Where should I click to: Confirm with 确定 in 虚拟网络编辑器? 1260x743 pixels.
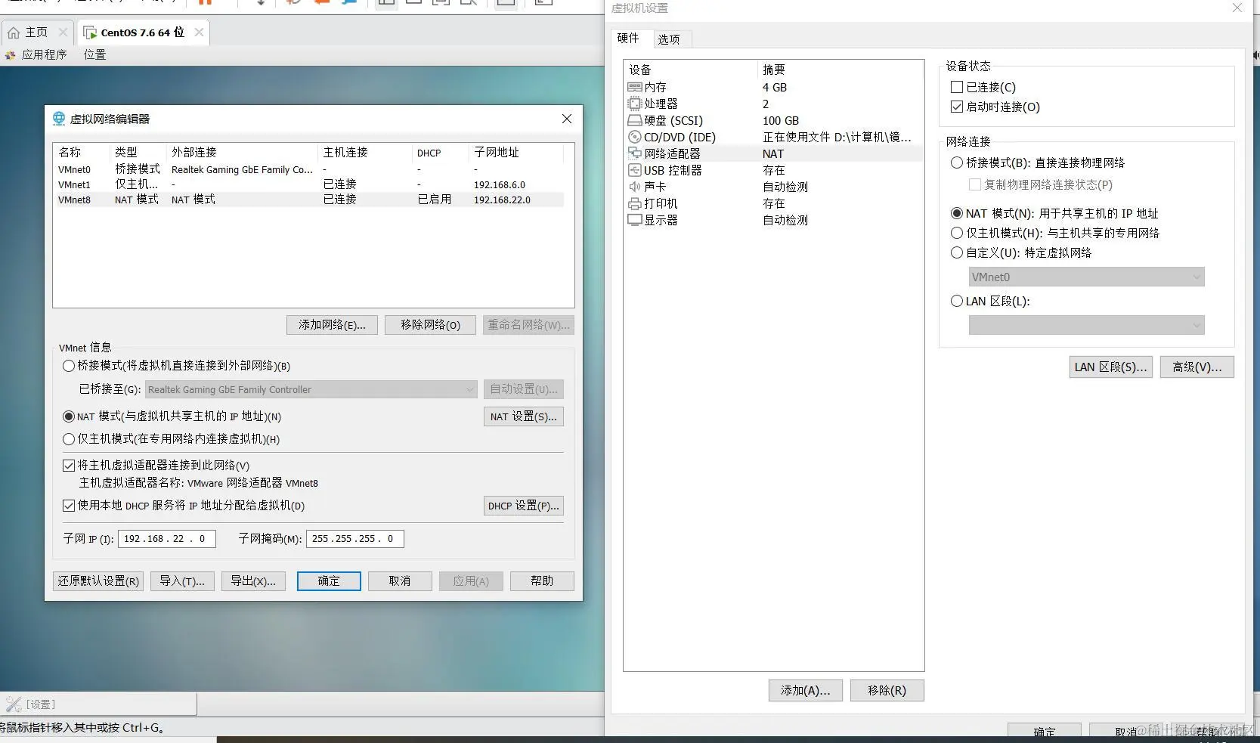pyautogui.click(x=329, y=580)
